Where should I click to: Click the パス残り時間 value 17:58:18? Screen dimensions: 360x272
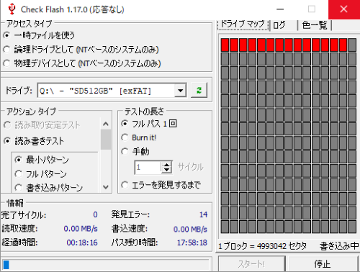pos(192,242)
